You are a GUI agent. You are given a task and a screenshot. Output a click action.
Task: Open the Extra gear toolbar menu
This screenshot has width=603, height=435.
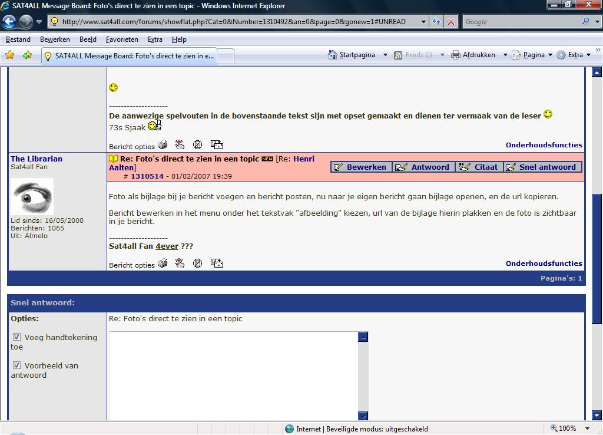coord(574,55)
